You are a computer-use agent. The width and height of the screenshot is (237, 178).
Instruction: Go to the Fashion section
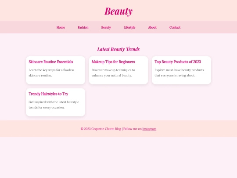coord(83,27)
